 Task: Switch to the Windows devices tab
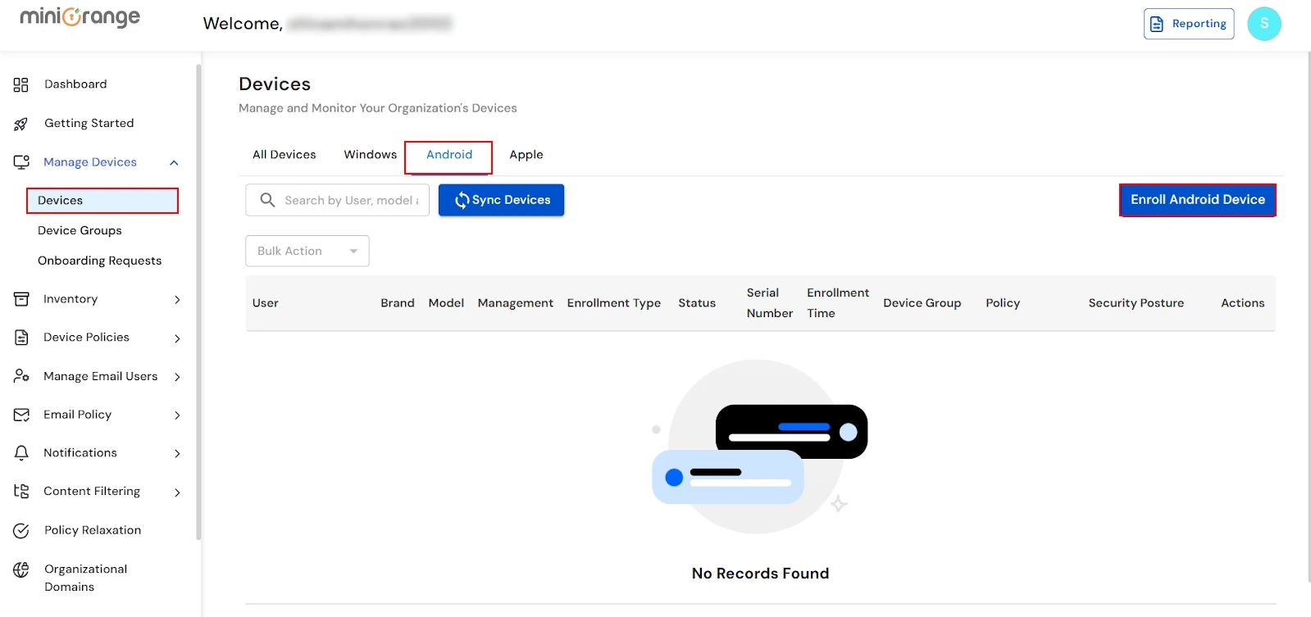[x=370, y=155]
